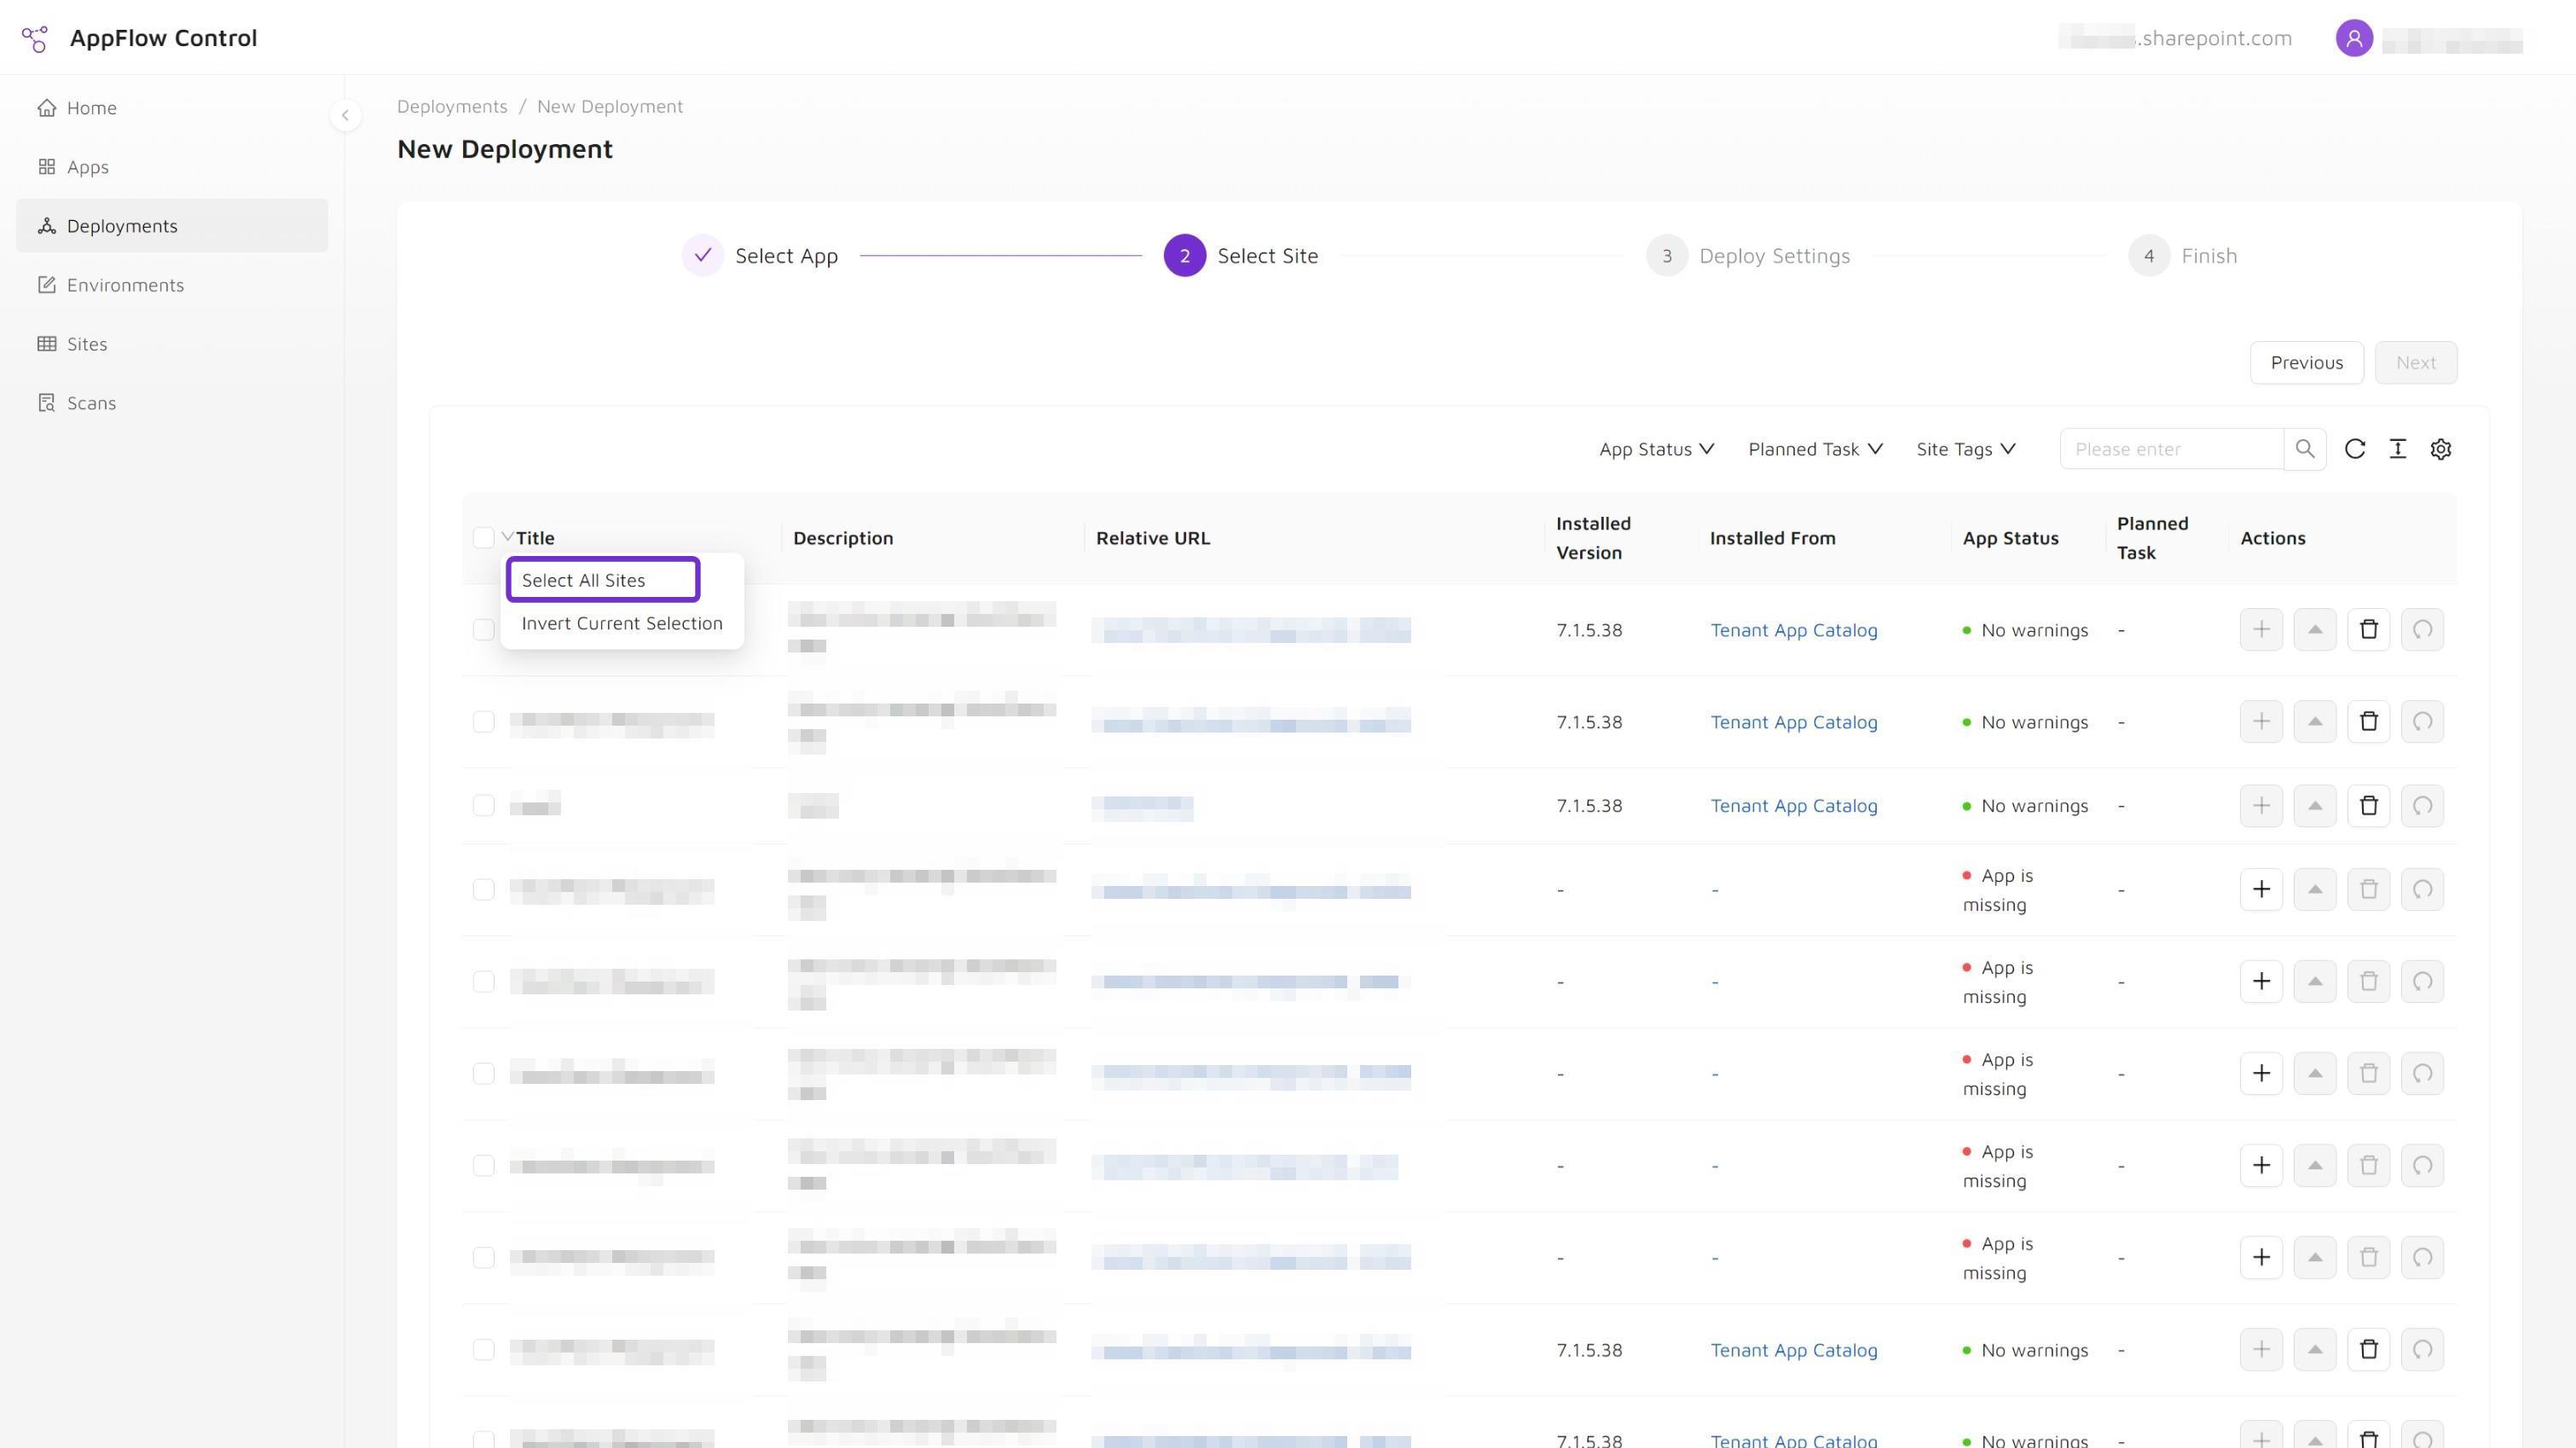Check the second site row checkbox
2576x1448 pixels.
tap(483, 722)
